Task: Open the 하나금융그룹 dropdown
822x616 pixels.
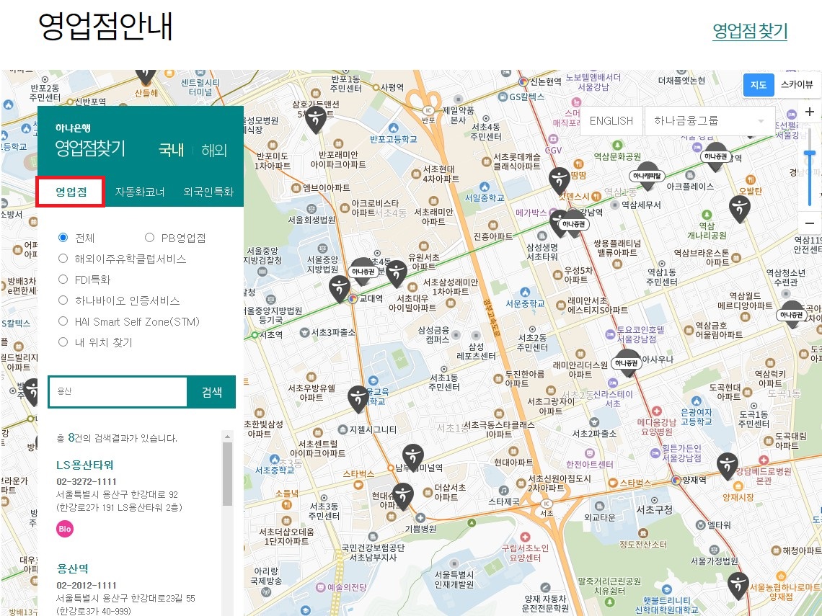Action: pos(710,121)
